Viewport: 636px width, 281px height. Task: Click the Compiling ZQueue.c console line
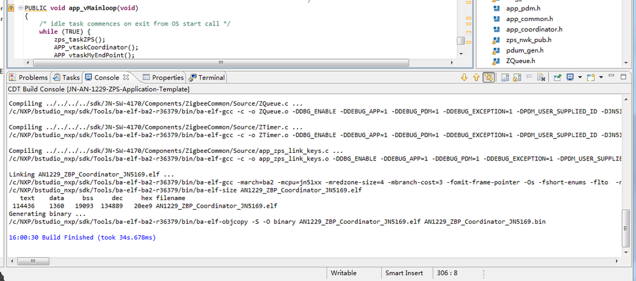click(x=155, y=103)
